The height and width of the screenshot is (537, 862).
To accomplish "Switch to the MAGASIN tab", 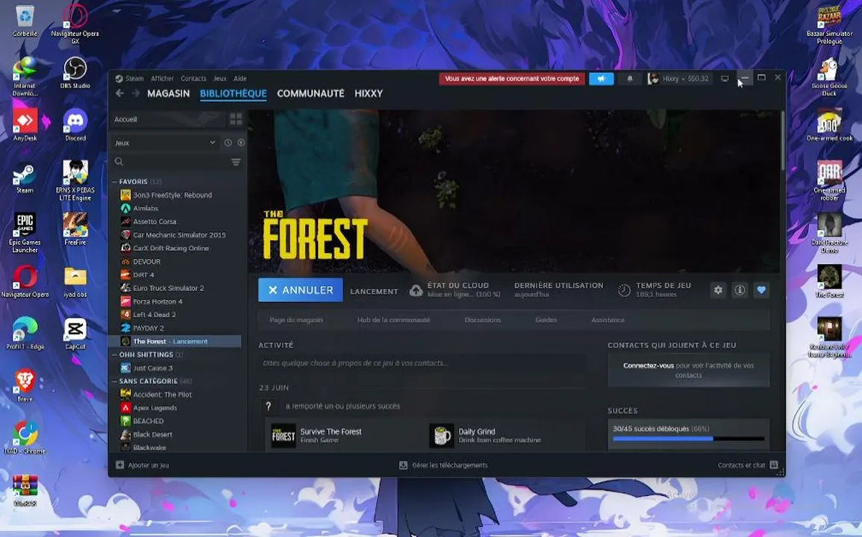I will (168, 93).
